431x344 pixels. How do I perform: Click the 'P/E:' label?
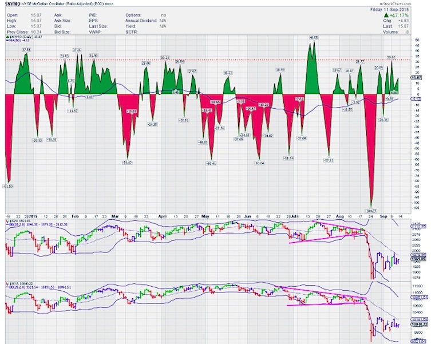(93, 15)
